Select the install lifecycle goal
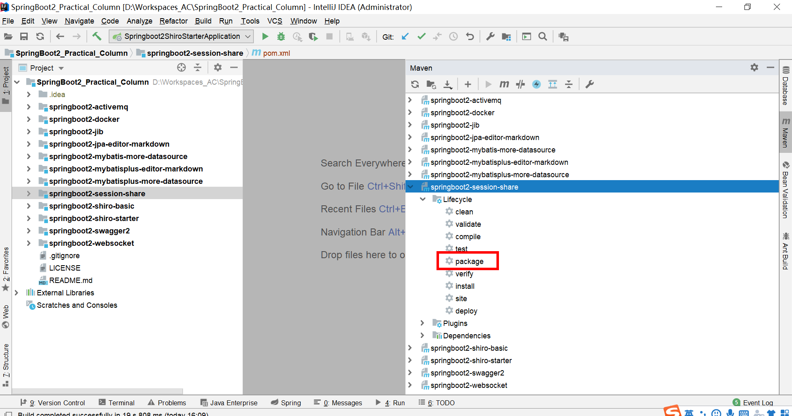 (460, 286)
